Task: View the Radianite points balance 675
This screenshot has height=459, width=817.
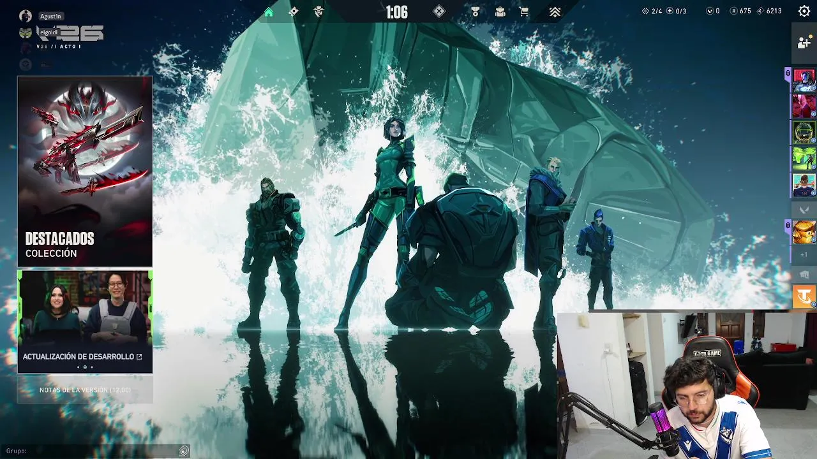Action: (x=740, y=11)
